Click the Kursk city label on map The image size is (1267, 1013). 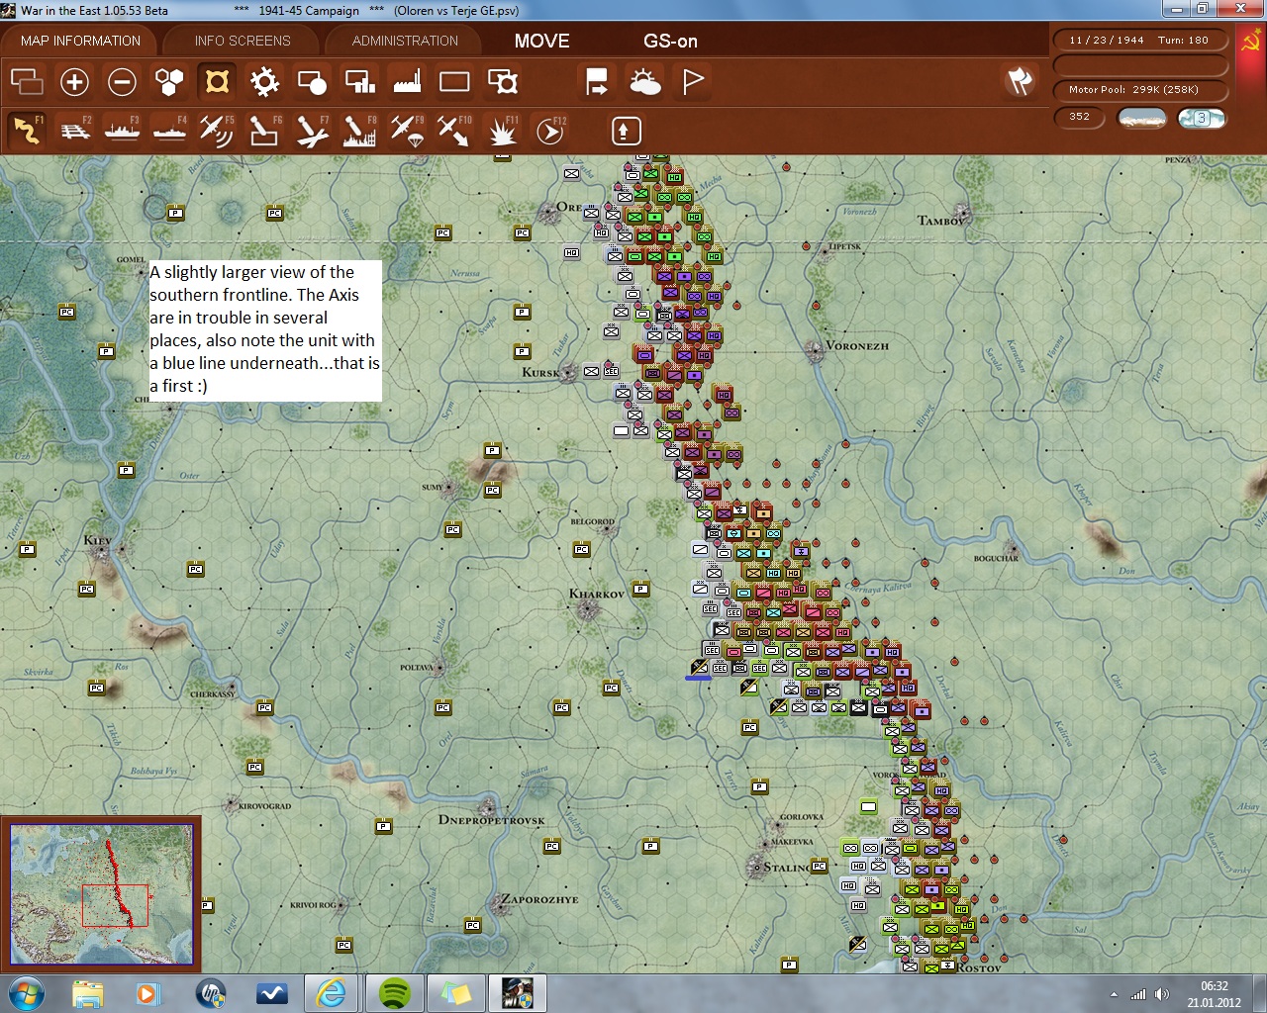540,372
